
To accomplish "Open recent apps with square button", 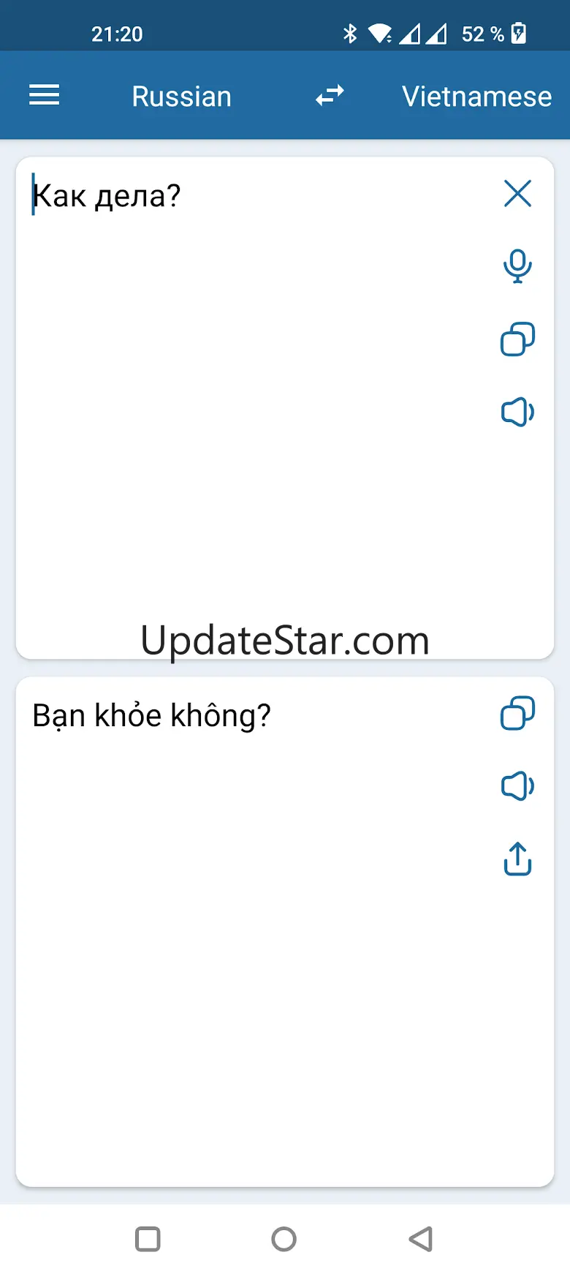I will pos(148,1239).
